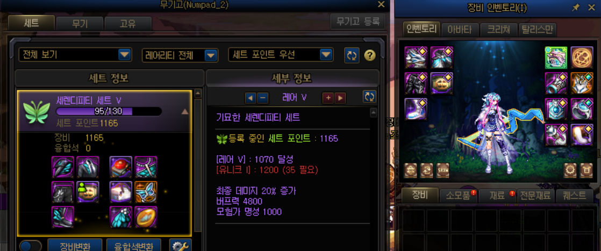Switch to the 무기 tab

tap(80, 24)
